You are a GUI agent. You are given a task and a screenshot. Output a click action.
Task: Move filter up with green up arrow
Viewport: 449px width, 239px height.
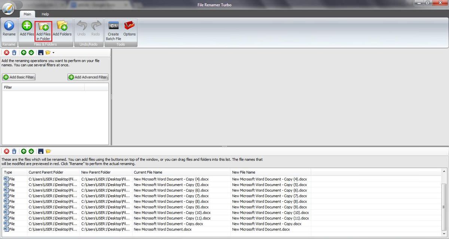tap(24, 52)
